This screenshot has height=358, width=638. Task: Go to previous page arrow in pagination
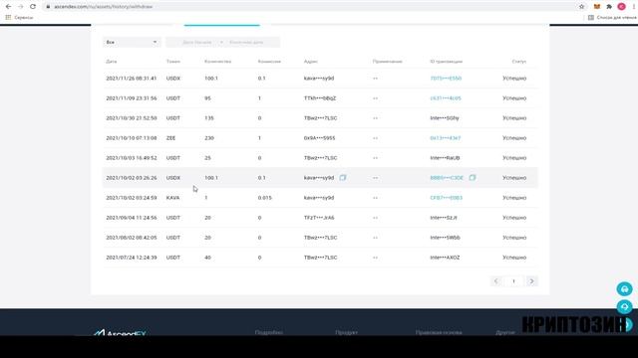click(x=496, y=280)
